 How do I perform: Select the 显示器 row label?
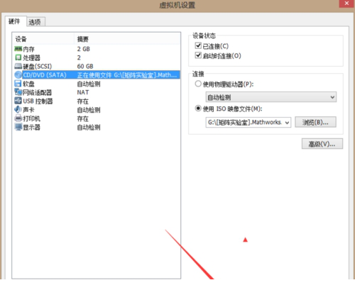31,128
